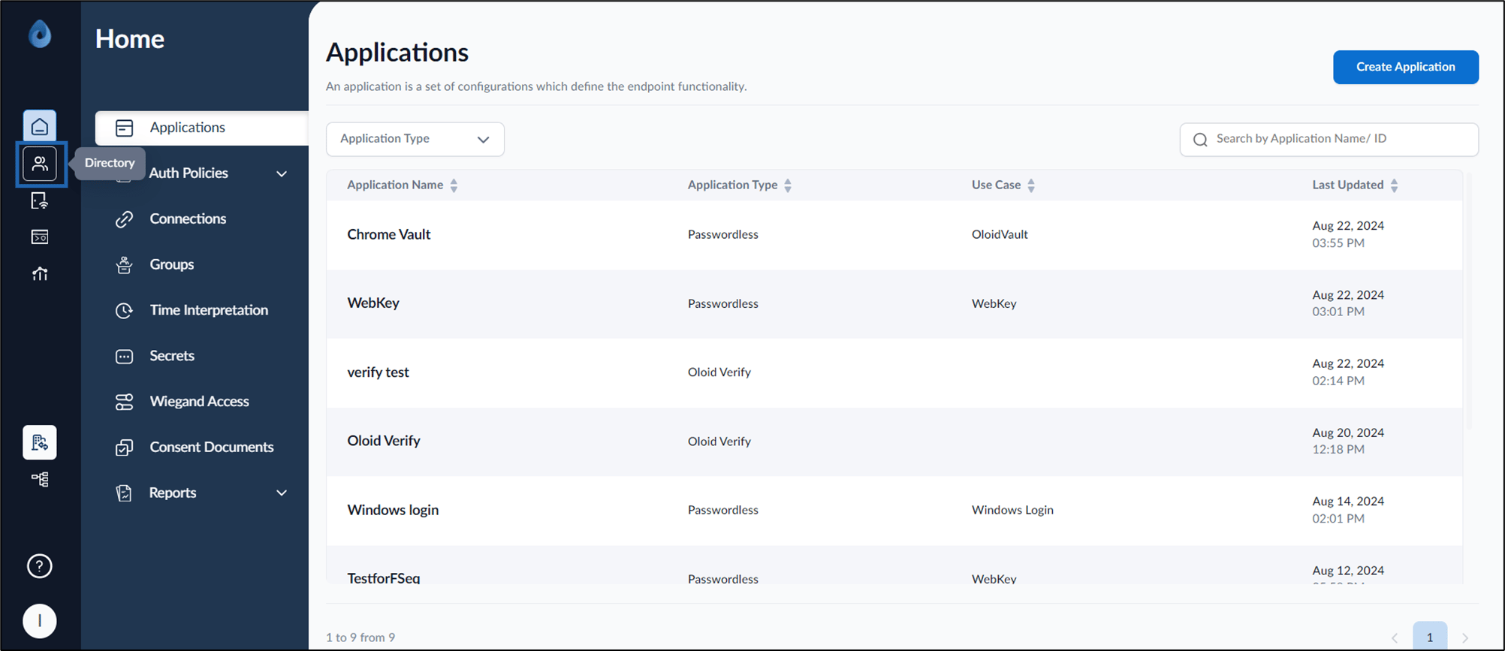Sort table by Last Updated arrows

click(1394, 185)
